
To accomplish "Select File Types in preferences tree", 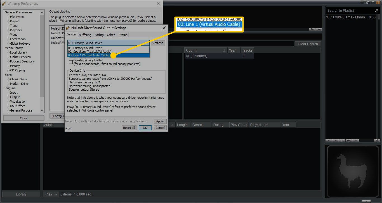I will (x=17, y=17).
